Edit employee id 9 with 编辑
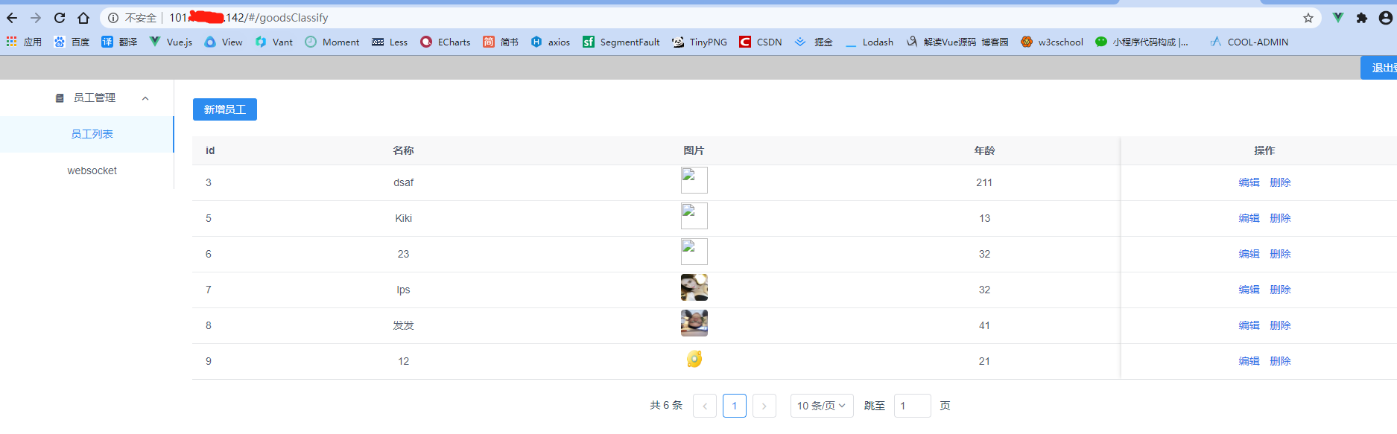 tap(1249, 361)
